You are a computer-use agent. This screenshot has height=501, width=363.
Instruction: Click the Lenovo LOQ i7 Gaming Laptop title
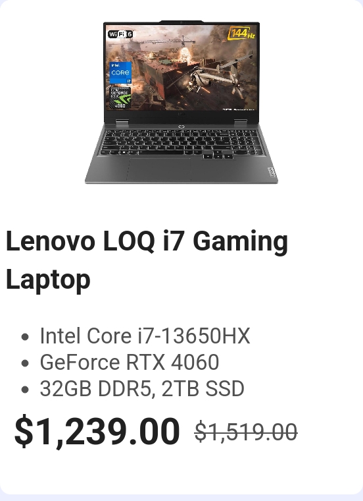point(147,260)
